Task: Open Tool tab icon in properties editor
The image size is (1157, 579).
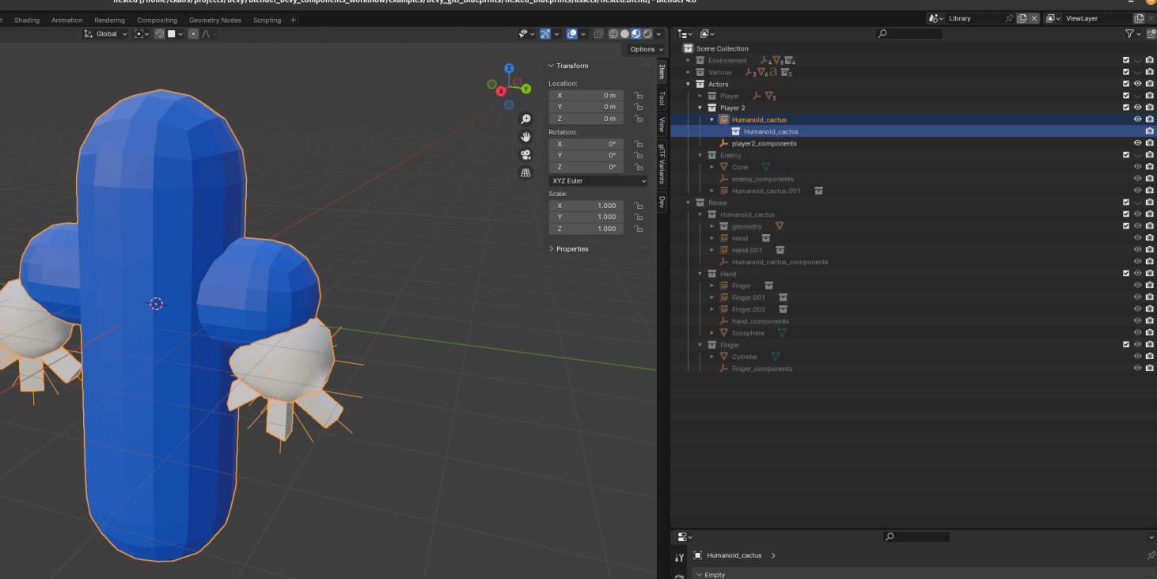Action: 679,558
